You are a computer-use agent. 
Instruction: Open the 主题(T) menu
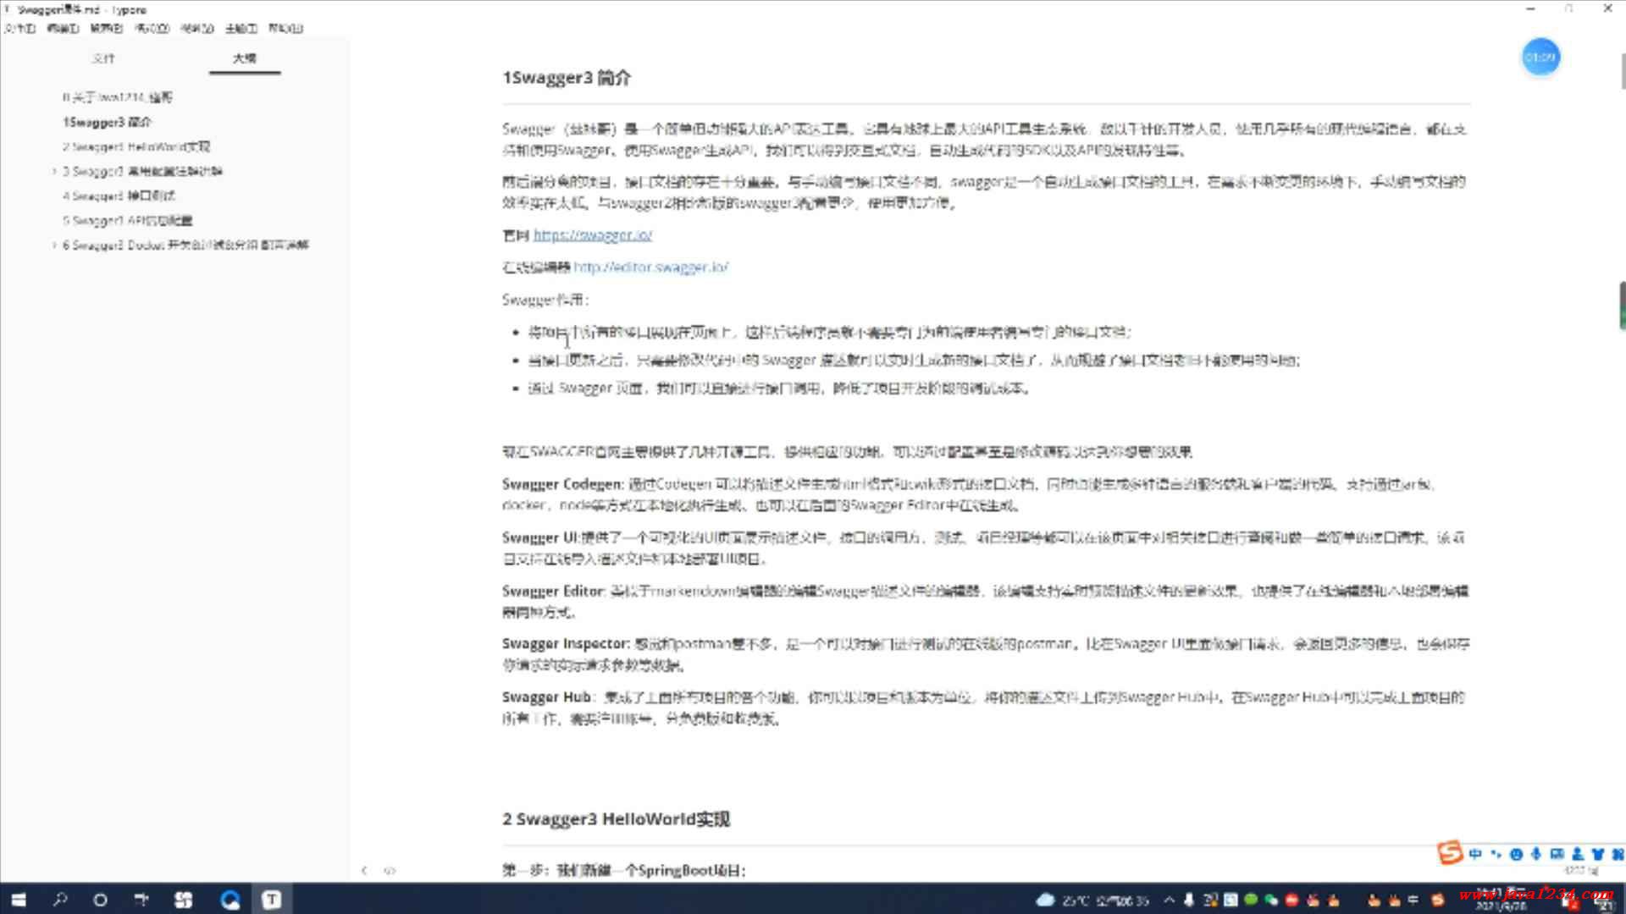[x=241, y=28]
